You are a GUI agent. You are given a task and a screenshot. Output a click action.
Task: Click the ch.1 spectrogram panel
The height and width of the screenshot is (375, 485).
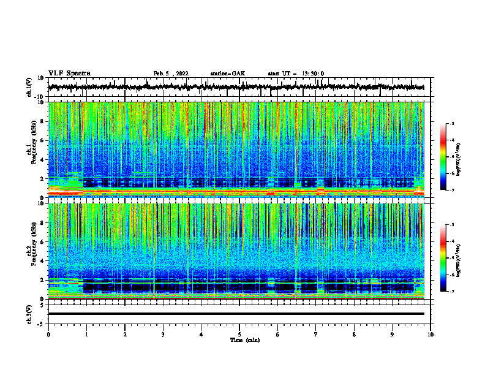coord(236,150)
